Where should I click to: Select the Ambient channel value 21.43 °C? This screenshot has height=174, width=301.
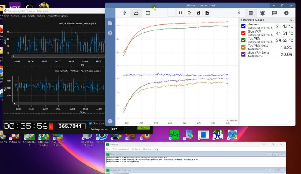[x=285, y=26]
